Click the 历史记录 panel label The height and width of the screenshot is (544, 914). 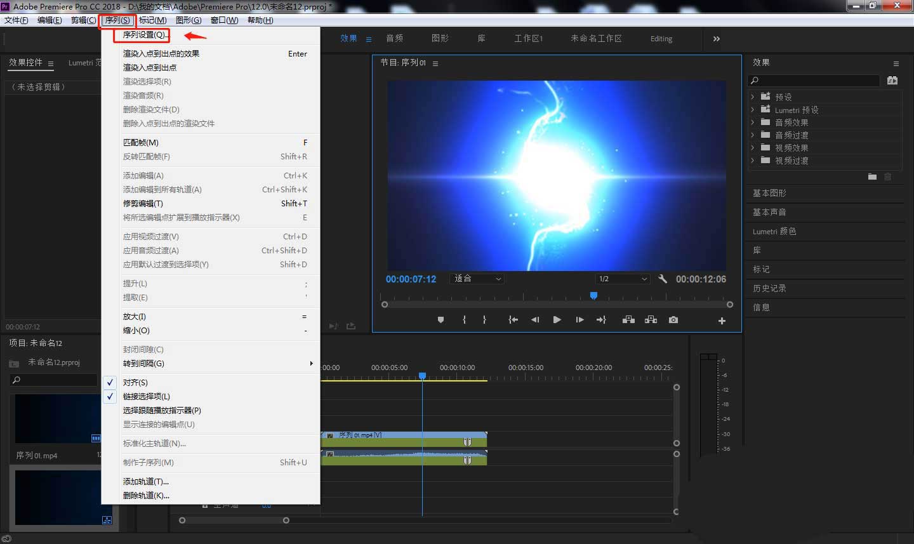(x=769, y=288)
